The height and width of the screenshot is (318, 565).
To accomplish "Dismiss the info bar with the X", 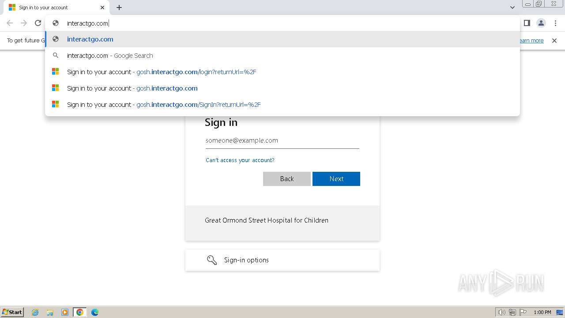I will [x=554, y=41].
